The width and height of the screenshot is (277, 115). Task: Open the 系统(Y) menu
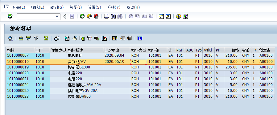114,7
